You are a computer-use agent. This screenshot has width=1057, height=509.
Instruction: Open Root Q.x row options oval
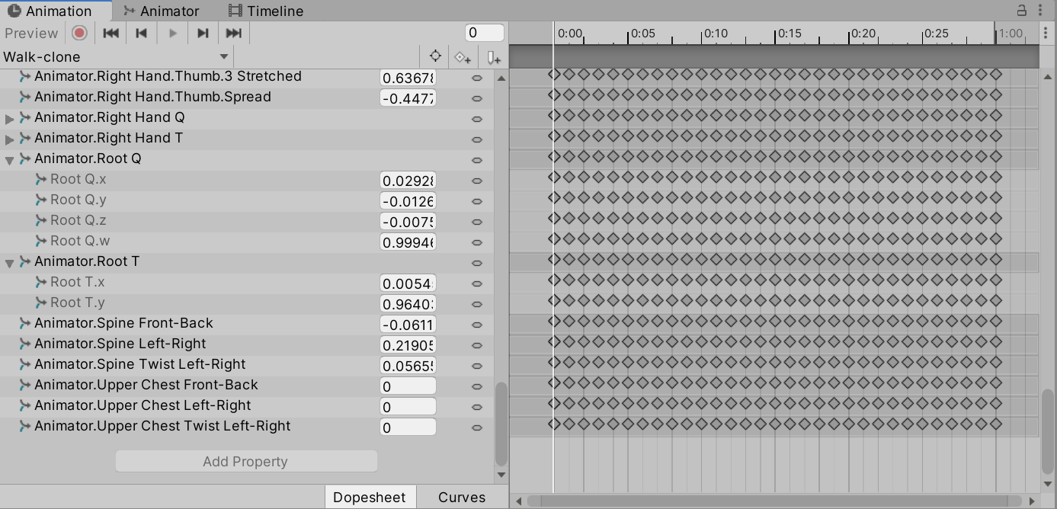pyautogui.click(x=477, y=181)
